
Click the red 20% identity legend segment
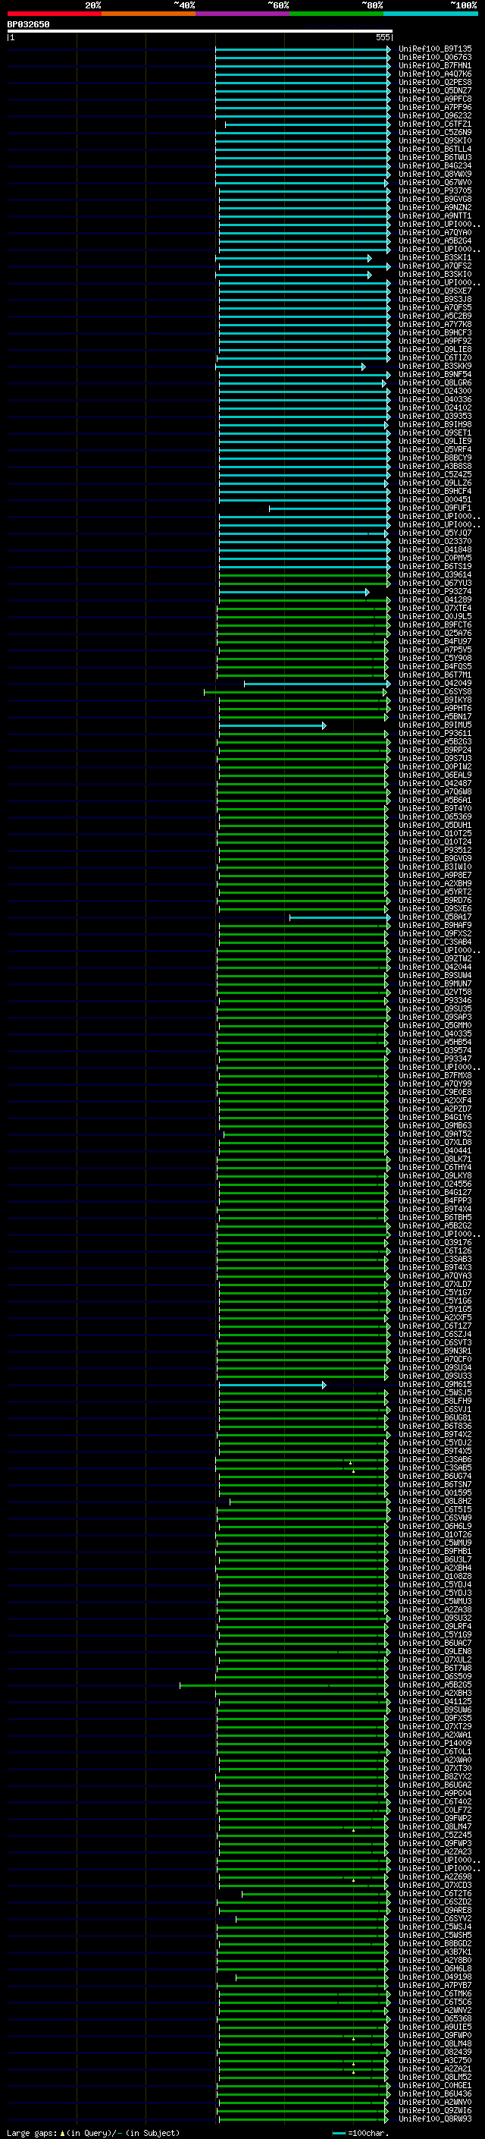point(54,14)
